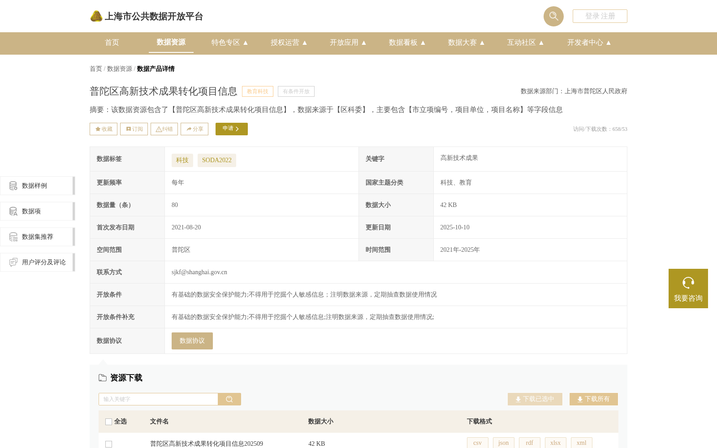
Task: Click the 数据来源部门 text
Action: (x=574, y=91)
